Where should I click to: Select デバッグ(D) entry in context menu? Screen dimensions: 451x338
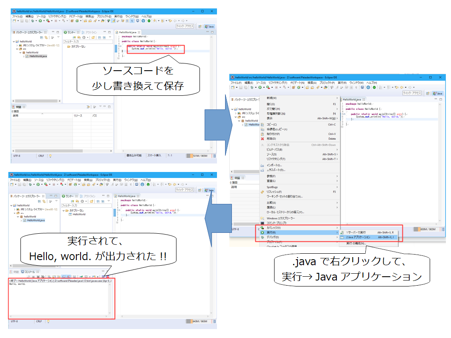click(x=299, y=237)
